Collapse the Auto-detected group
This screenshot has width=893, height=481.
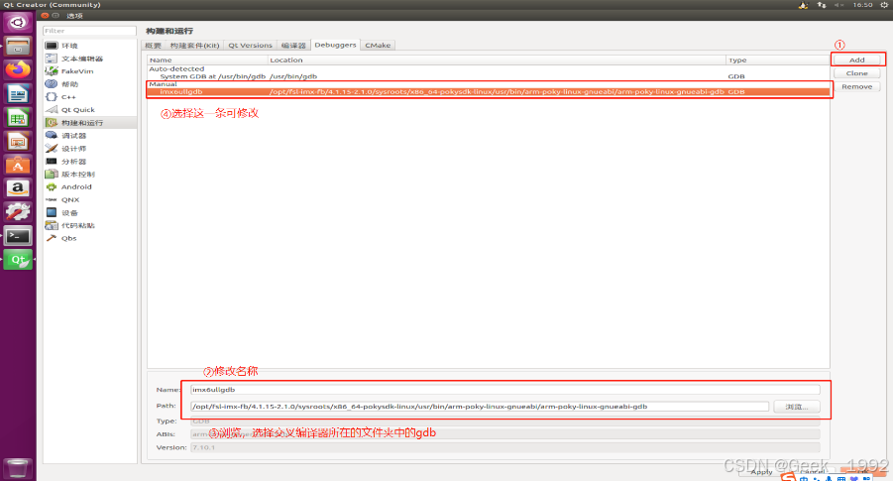coord(176,69)
